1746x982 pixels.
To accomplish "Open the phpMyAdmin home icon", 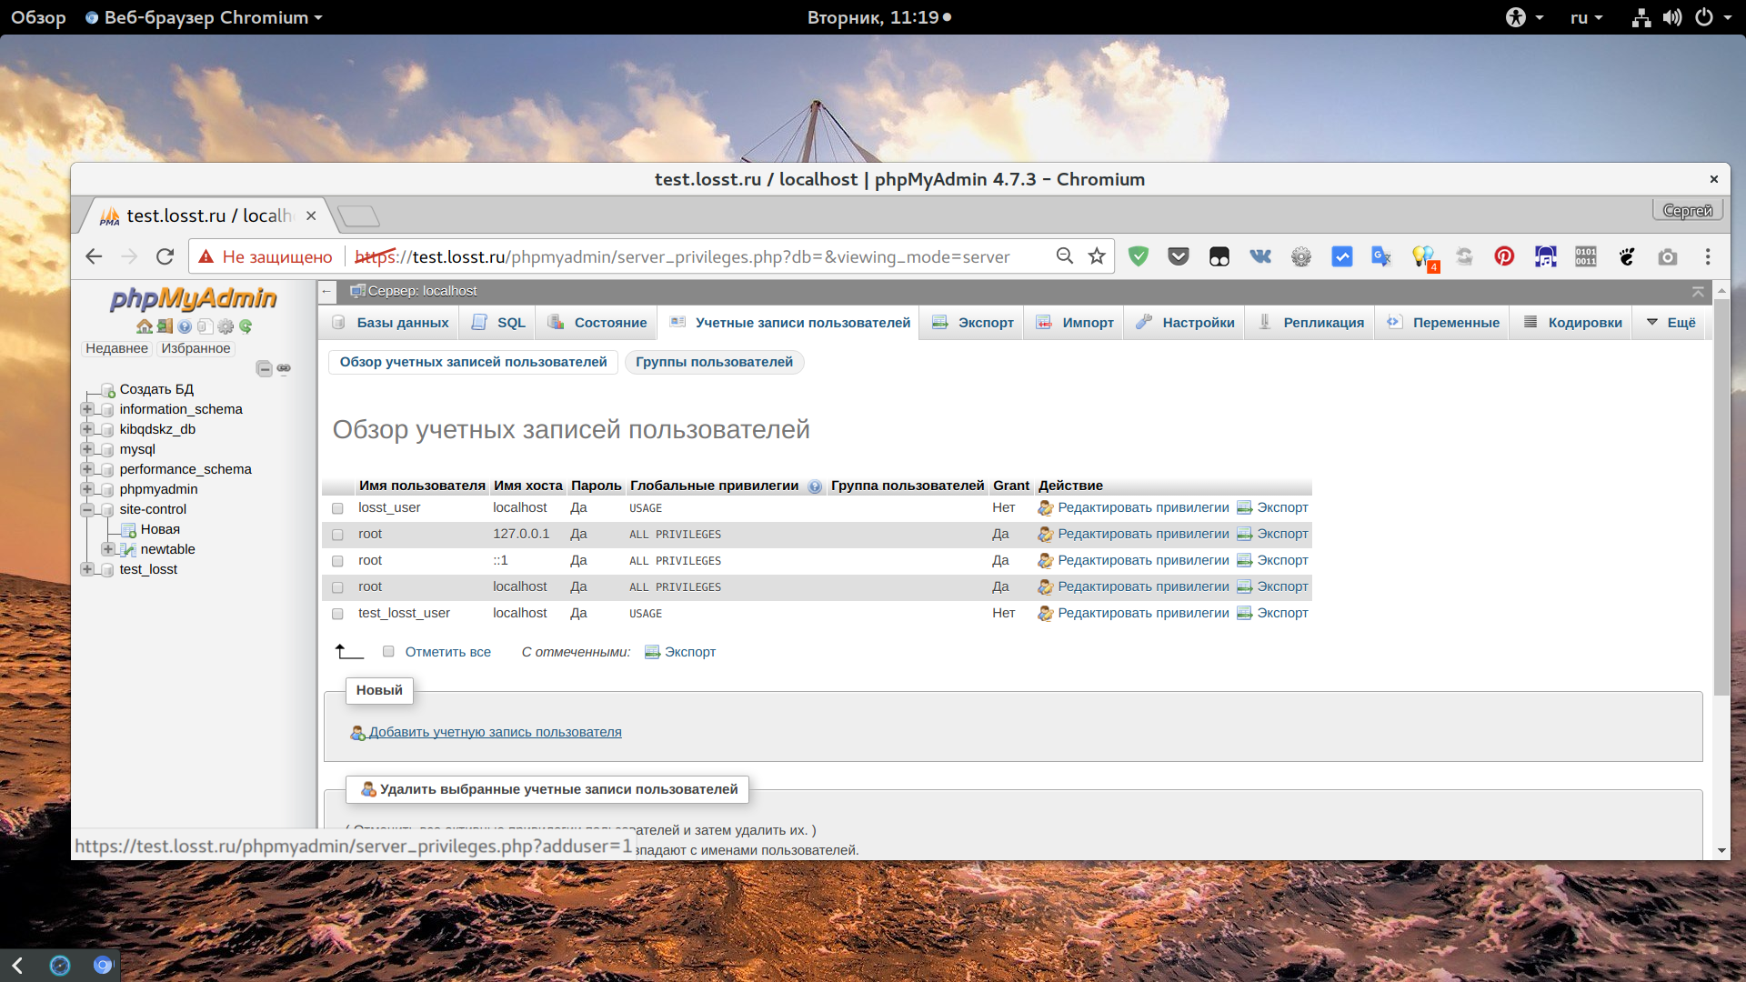I will tap(144, 326).
